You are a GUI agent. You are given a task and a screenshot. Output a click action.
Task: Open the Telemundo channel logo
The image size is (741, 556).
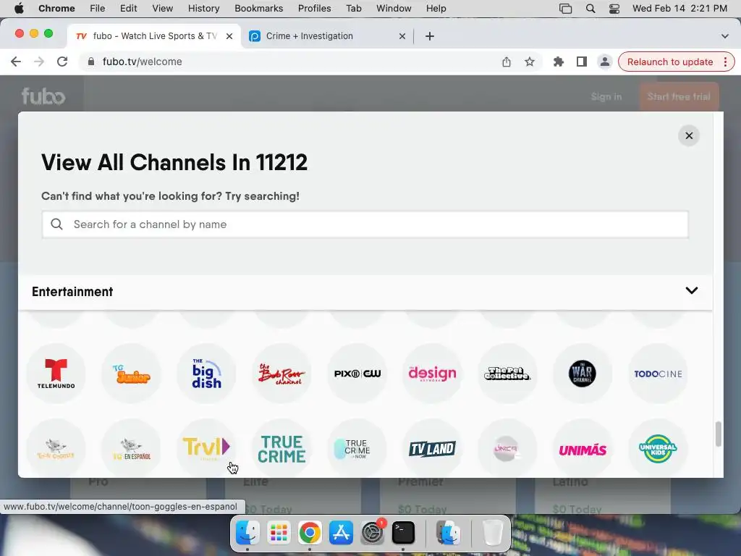(x=56, y=374)
